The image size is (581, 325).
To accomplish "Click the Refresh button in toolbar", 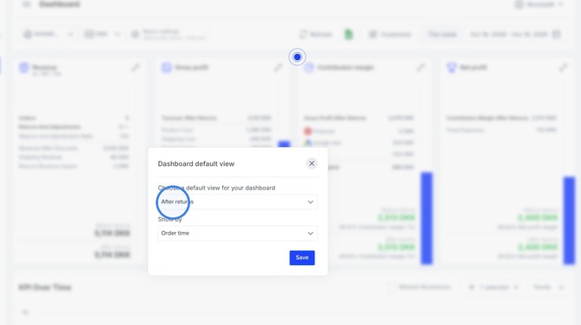I will coord(316,35).
